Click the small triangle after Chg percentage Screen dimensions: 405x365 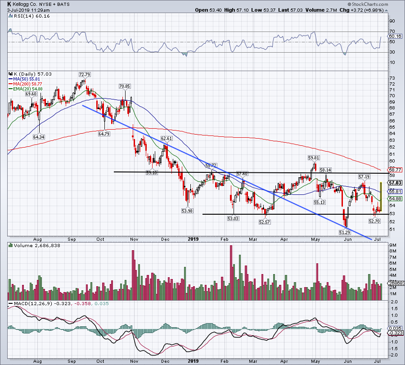pos(386,10)
